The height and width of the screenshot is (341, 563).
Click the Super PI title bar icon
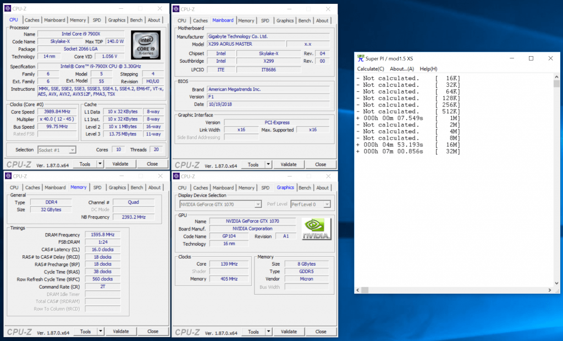361,58
